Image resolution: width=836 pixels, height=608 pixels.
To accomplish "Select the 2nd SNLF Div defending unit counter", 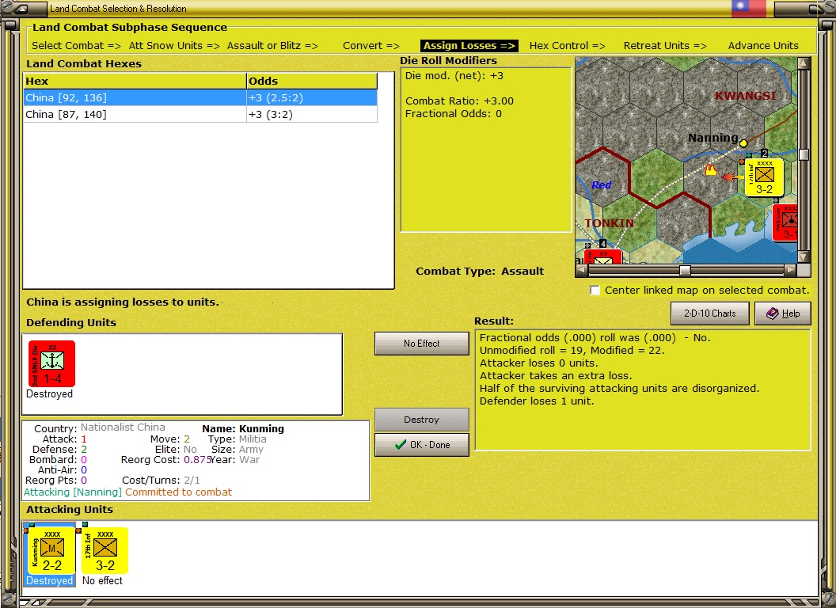I will pos(51,363).
